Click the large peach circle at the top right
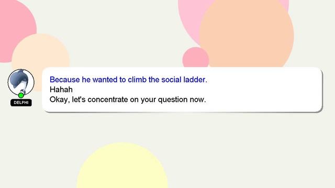Image resolution: width=335 pixels, height=188 pixels. (x=247, y=34)
